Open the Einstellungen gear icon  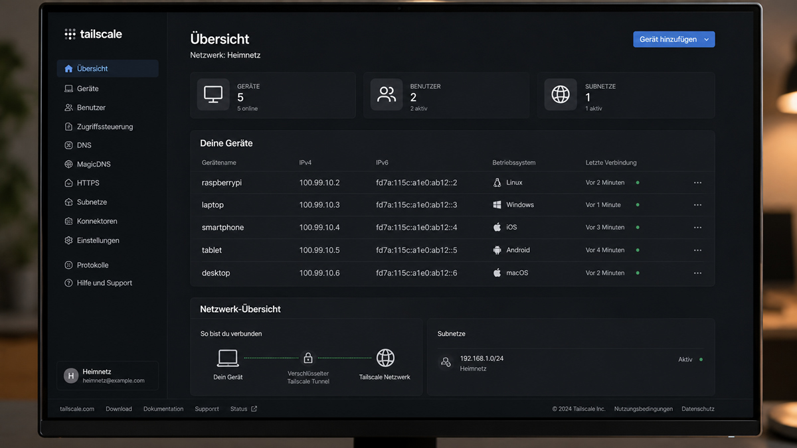pyautogui.click(x=68, y=240)
